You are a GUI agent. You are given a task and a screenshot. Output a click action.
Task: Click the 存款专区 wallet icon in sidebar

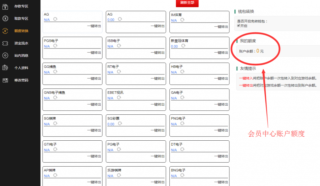(x=5, y=6)
